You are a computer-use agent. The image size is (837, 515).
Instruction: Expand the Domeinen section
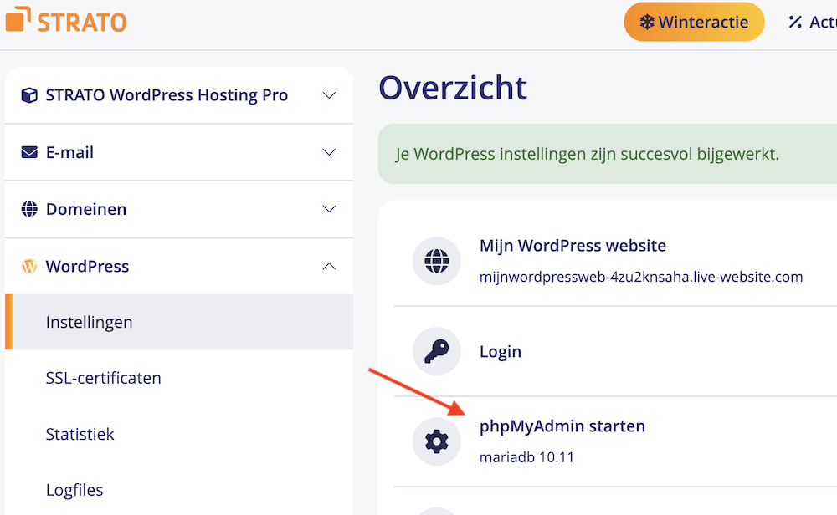click(329, 208)
